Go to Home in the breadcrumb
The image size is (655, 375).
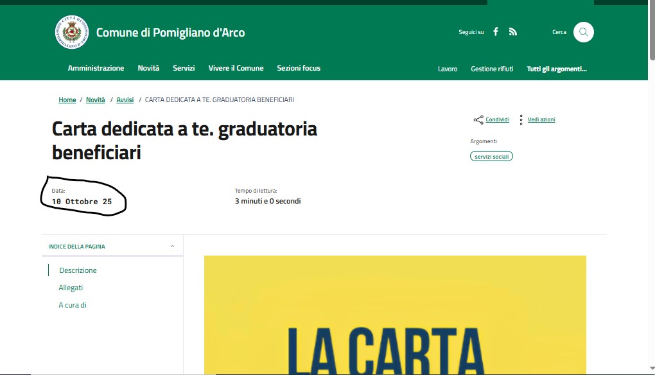point(67,100)
